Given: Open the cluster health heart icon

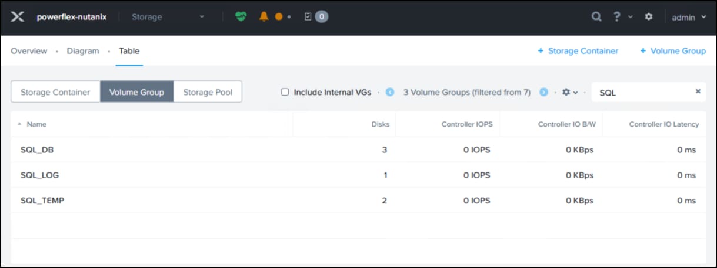Looking at the screenshot, I should coord(241,17).
